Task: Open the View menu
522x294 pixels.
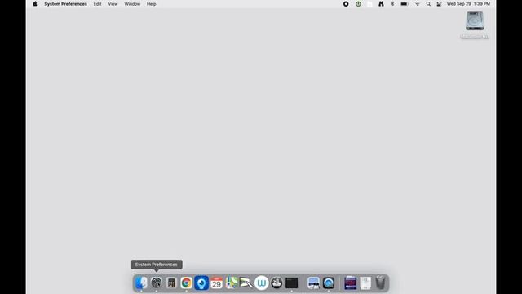Action: [113, 4]
